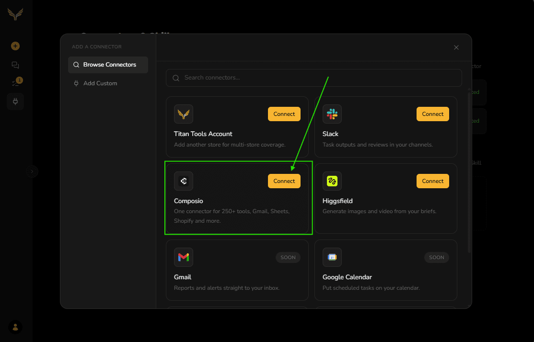
Task: Click the Google Calendar logo icon
Action: [332, 257]
